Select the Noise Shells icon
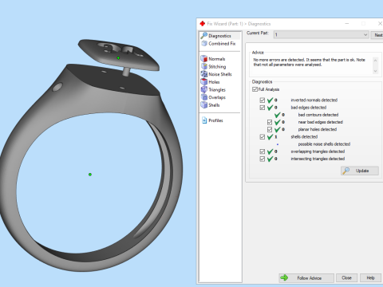Screen dimensions: 383x287 [204, 74]
